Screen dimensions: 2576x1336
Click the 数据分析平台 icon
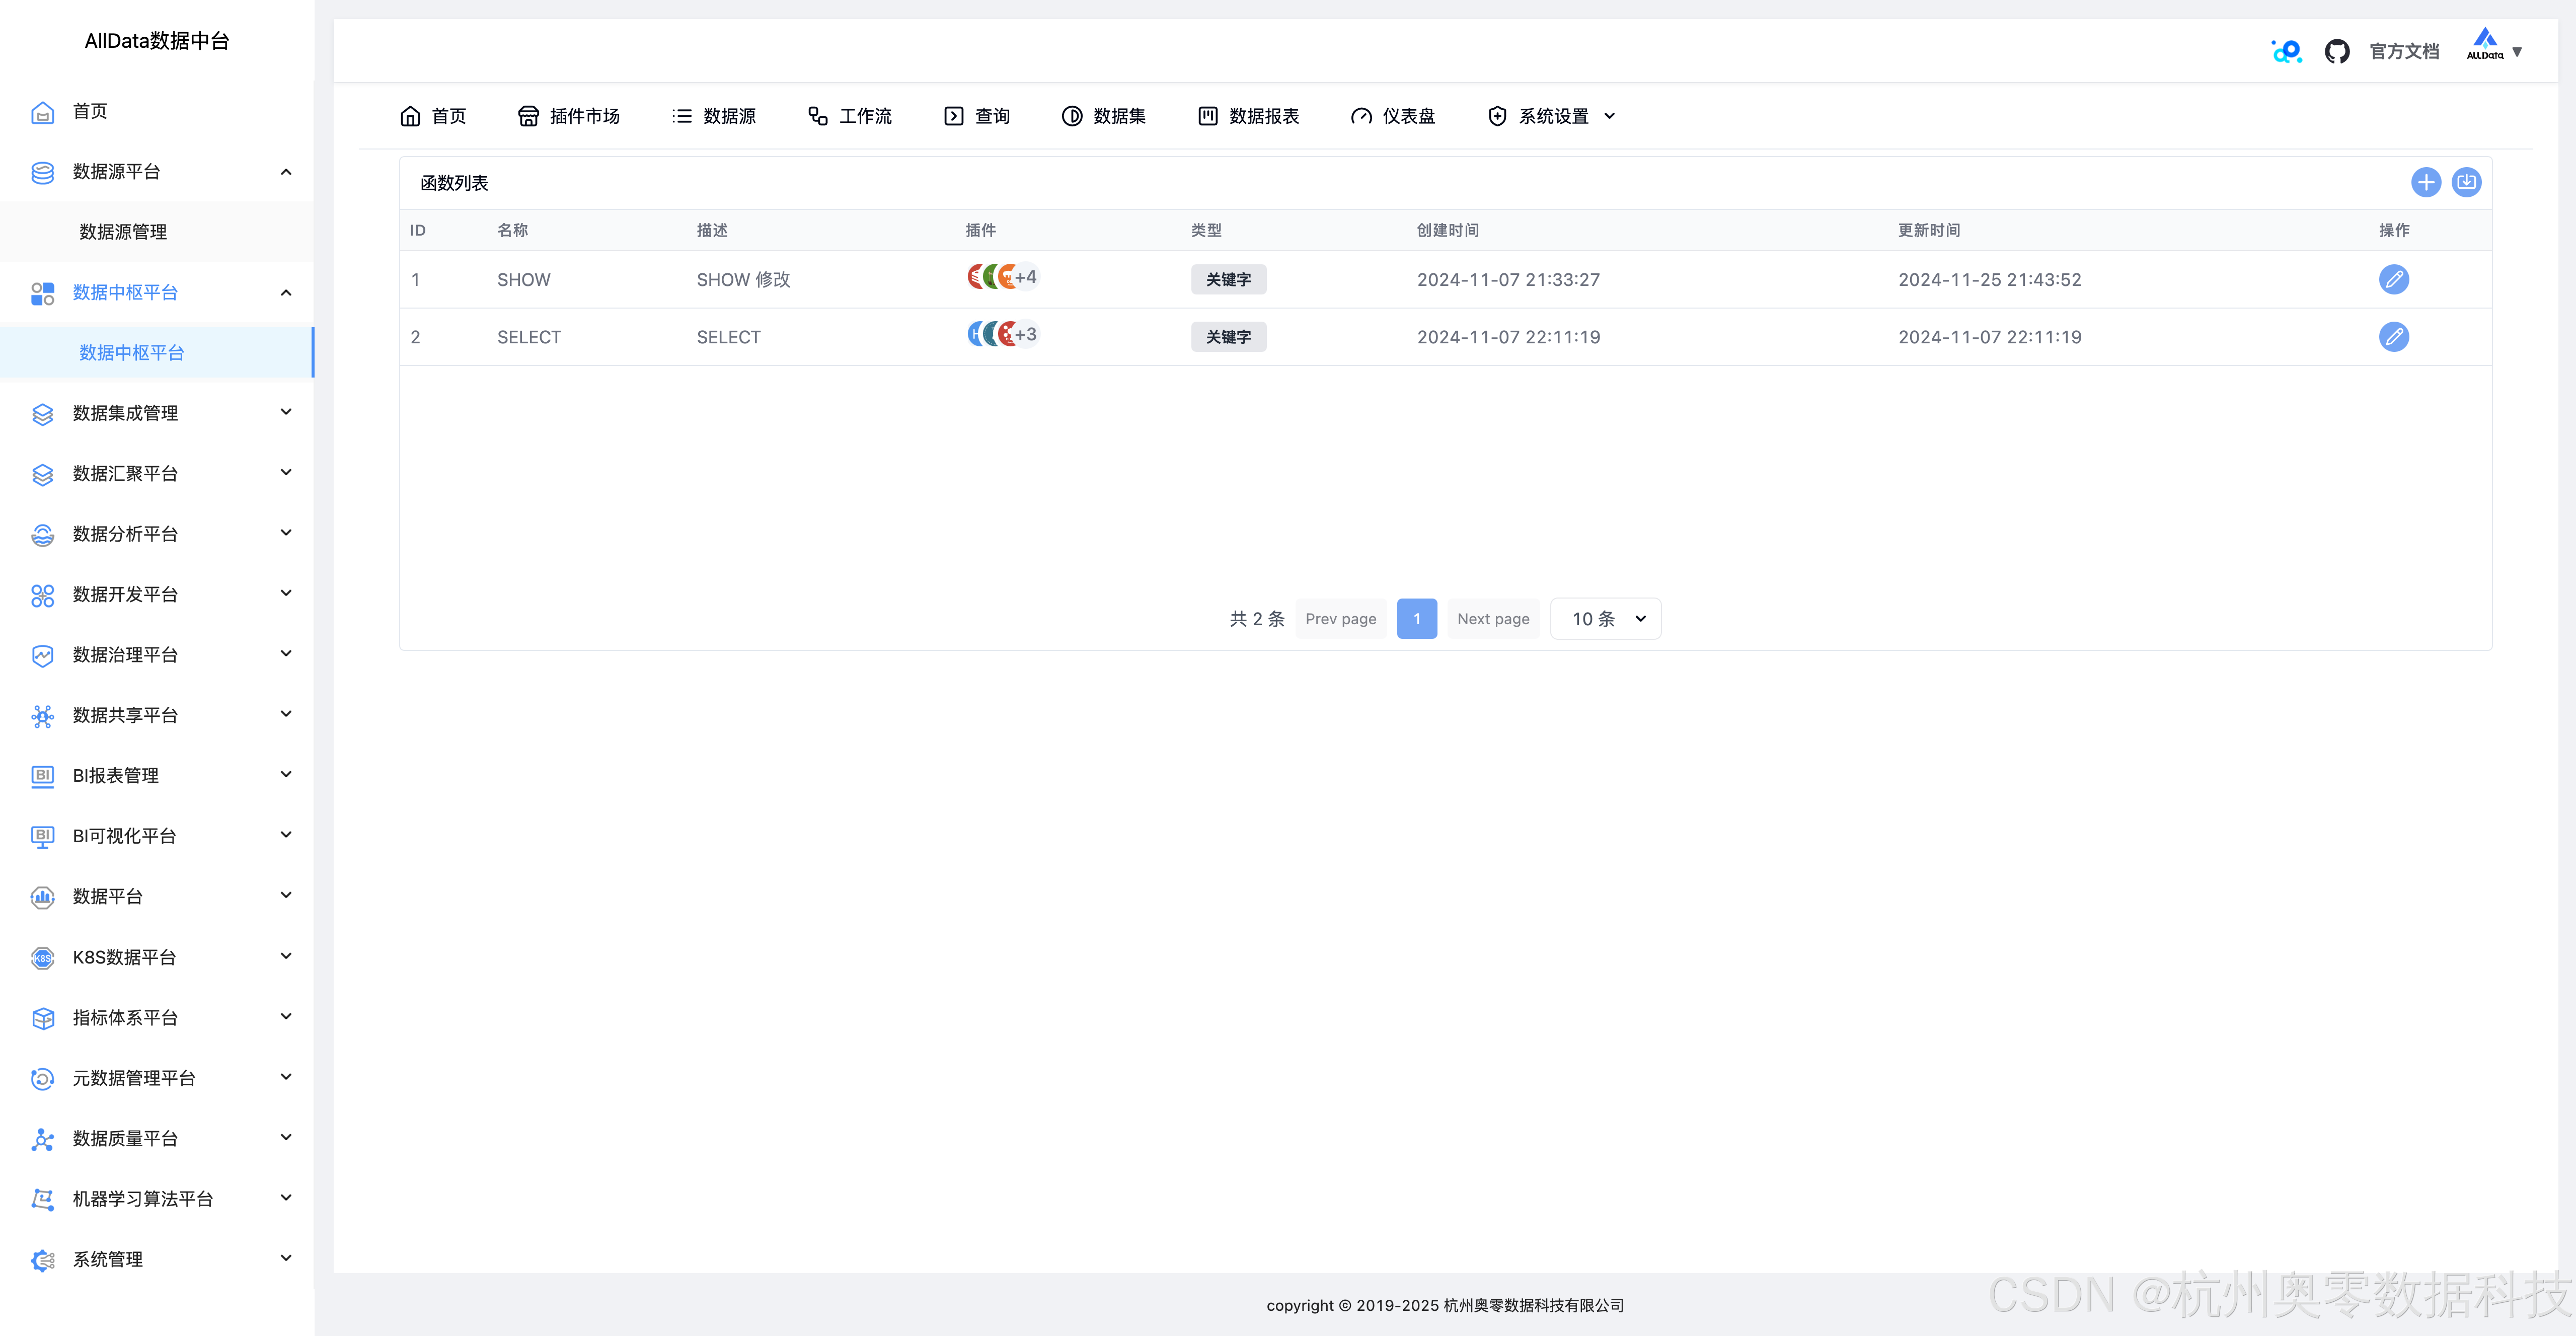(42, 535)
